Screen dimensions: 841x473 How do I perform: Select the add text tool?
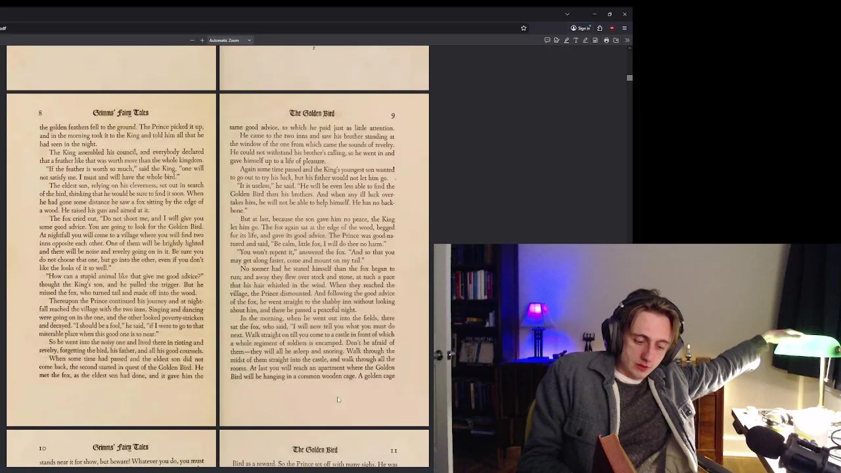[x=576, y=40]
